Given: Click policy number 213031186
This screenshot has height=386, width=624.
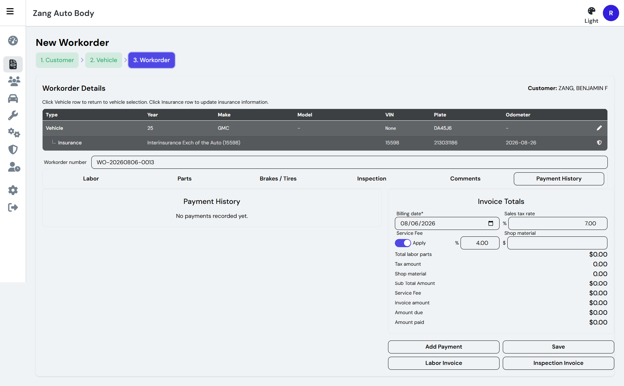Looking at the screenshot, I should tap(446, 143).
